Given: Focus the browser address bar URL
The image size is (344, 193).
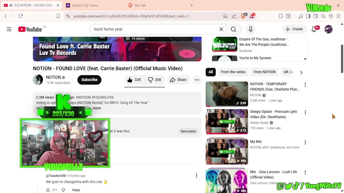Looking at the screenshot, I should point(131,16).
